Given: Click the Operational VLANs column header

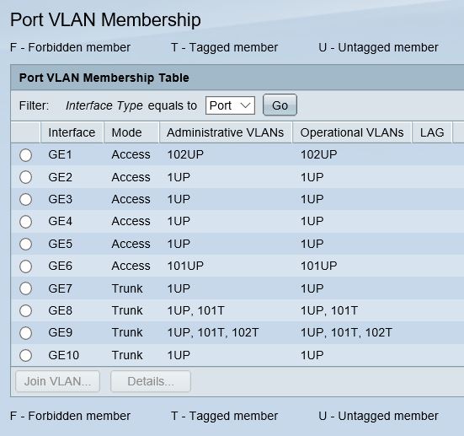Looking at the screenshot, I should point(352,132).
